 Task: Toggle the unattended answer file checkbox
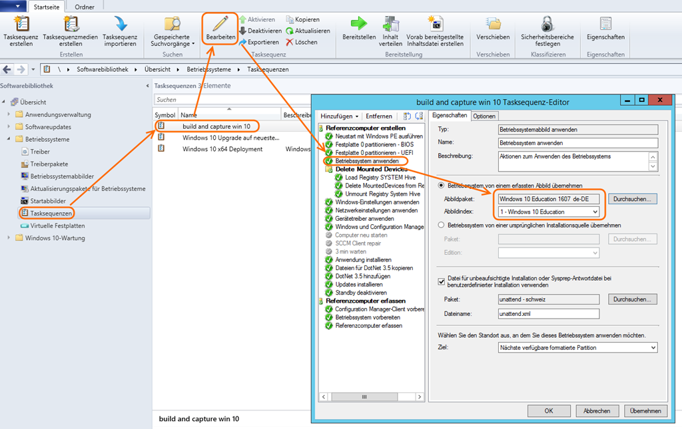441,282
